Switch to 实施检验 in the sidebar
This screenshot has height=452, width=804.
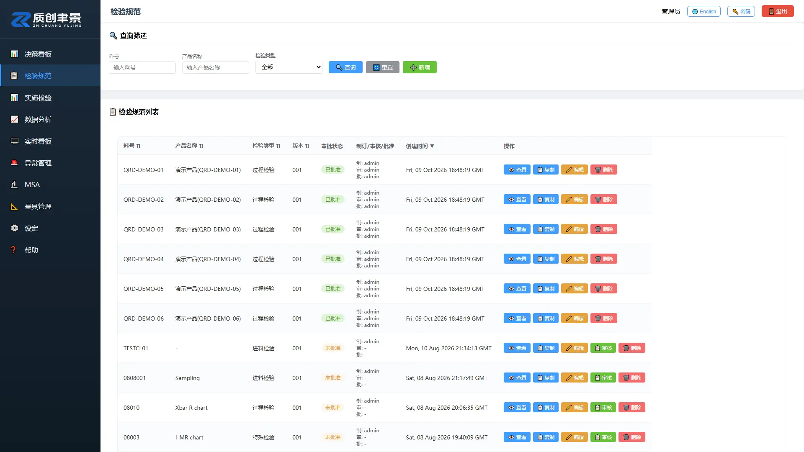coord(50,98)
